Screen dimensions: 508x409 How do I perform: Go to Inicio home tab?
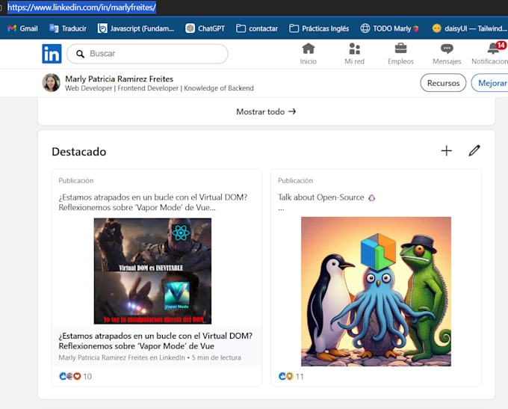[x=308, y=54]
